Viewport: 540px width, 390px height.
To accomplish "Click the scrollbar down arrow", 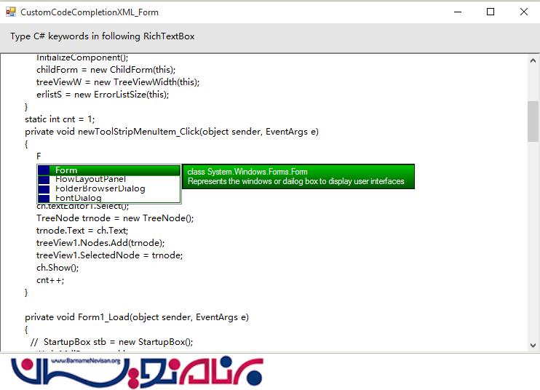I will [533, 345].
